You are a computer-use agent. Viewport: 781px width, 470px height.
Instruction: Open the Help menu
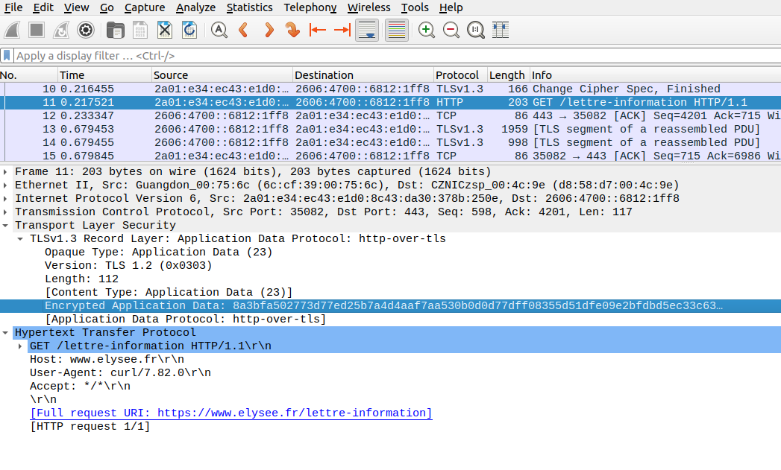coord(451,7)
